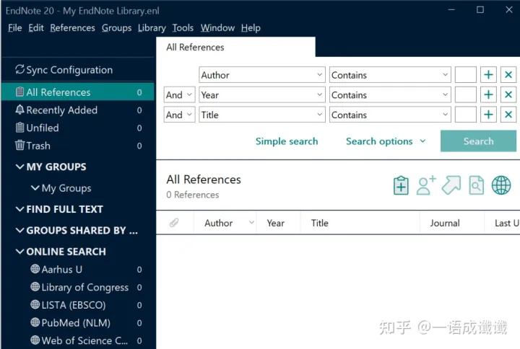Open Contains dropdown in Author row
This screenshot has height=349, width=520.
click(390, 75)
